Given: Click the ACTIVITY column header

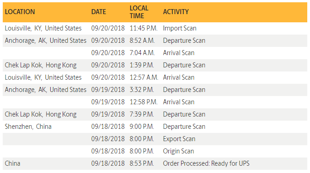Looking at the screenshot, I should [176, 12].
